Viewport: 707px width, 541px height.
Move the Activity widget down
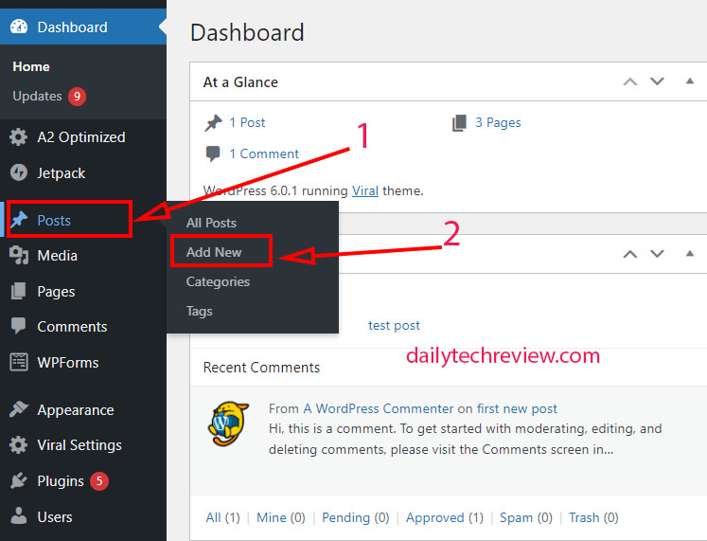click(x=657, y=254)
